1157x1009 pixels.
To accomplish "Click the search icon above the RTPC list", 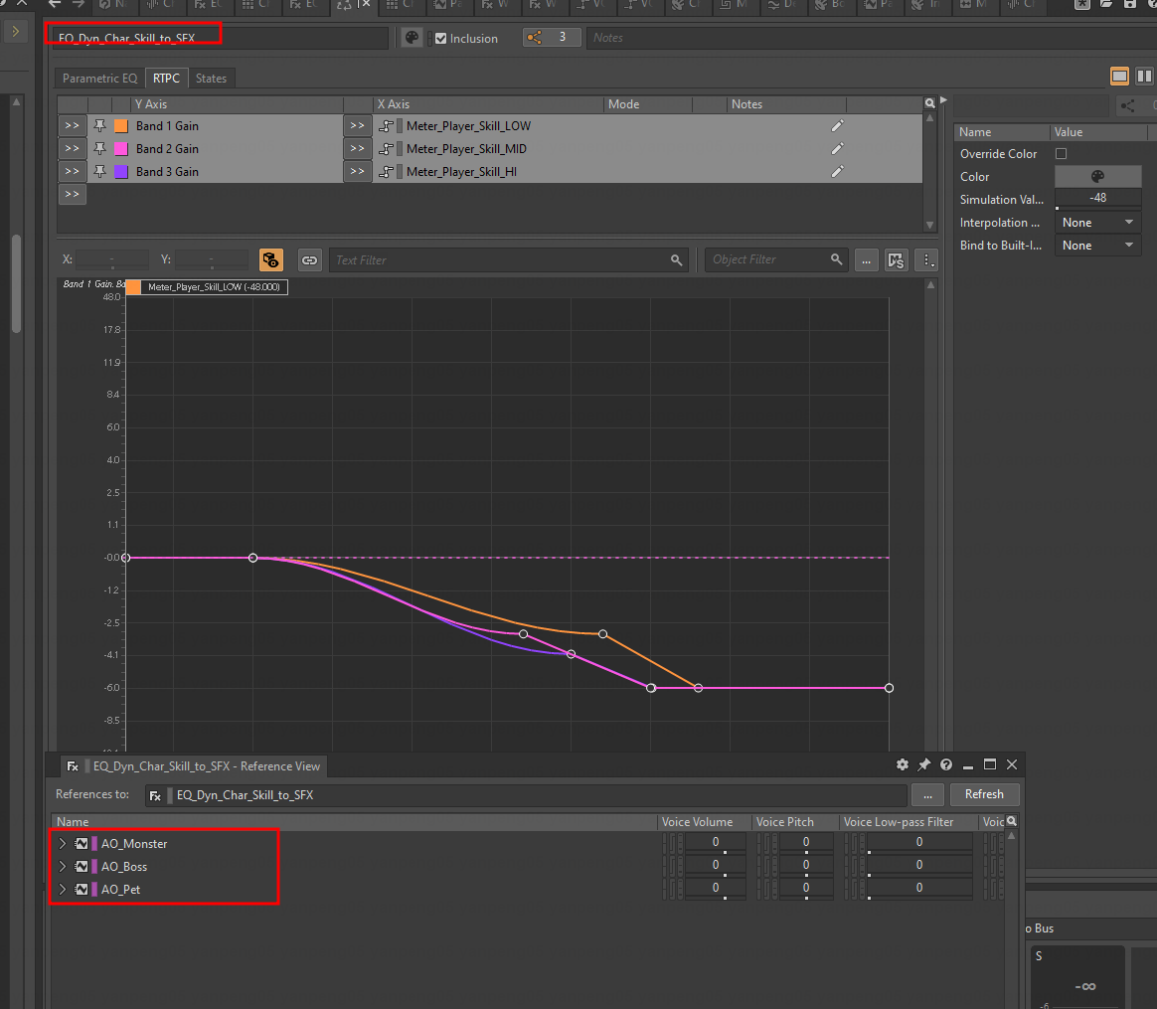I will (929, 103).
